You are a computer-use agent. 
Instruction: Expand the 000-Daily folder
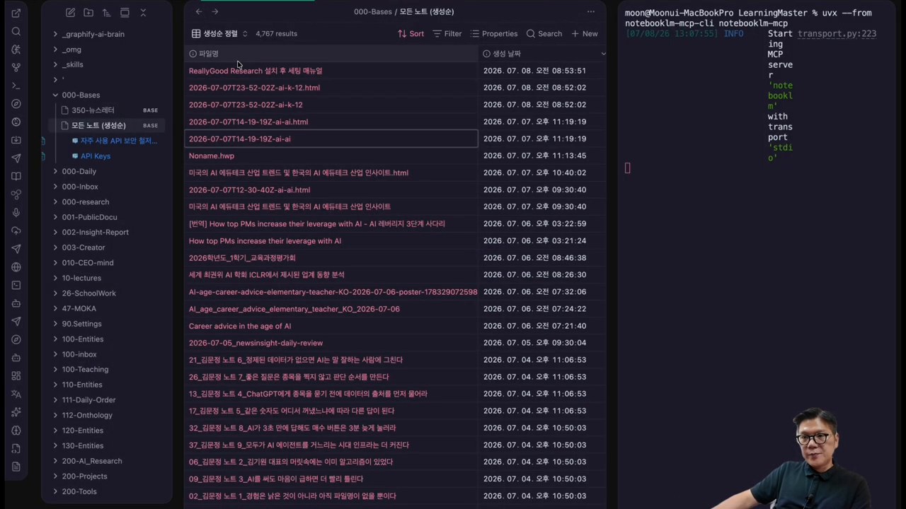55,171
